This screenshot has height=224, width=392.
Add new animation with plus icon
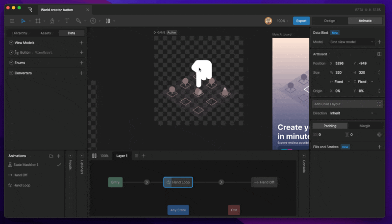click(58, 156)
